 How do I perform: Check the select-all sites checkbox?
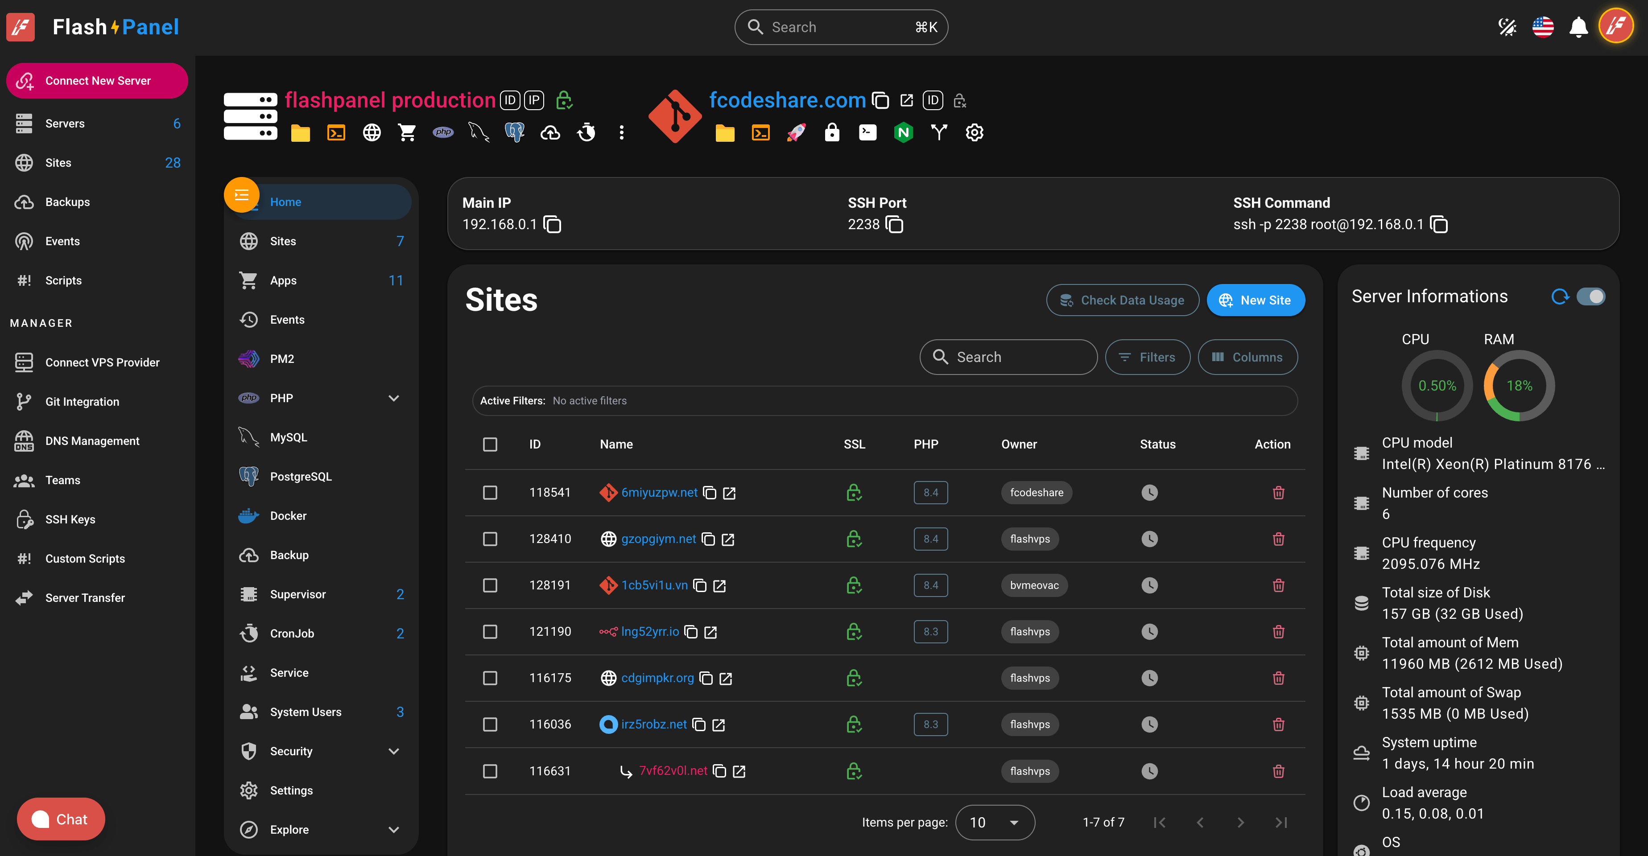(x=490, y=444)
